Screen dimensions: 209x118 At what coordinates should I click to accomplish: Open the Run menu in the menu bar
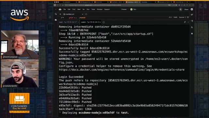point(88,10)
